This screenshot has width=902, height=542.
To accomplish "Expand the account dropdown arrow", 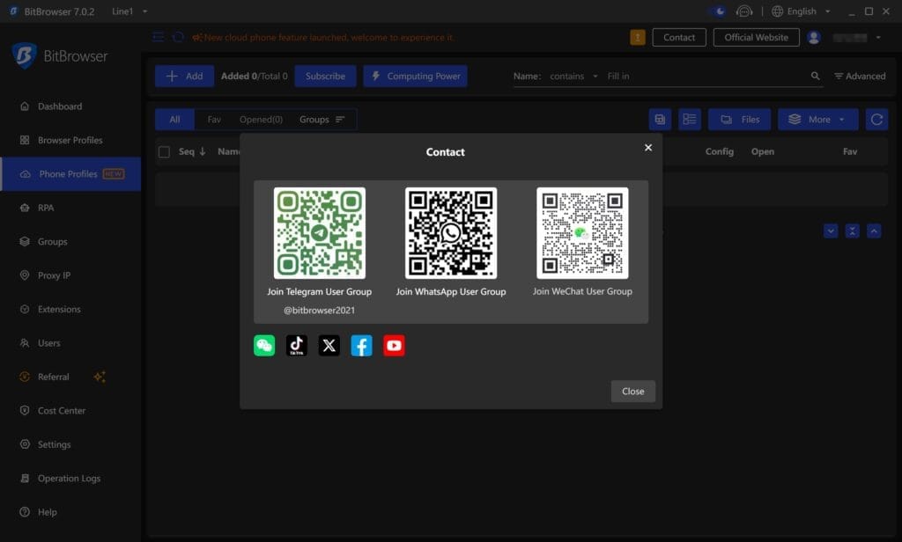I will (878, 38).
